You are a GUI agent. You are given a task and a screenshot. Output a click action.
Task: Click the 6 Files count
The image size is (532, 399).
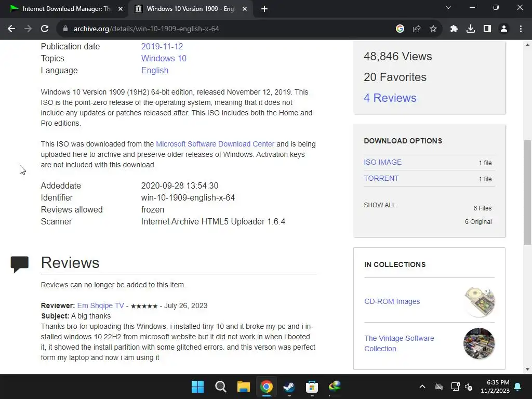point(482,208)
